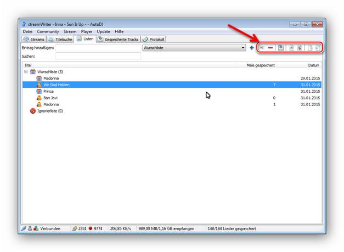Open the Hilfe menu
The width and height of the screenshot is (344, 252).
[x=119, y=32]
